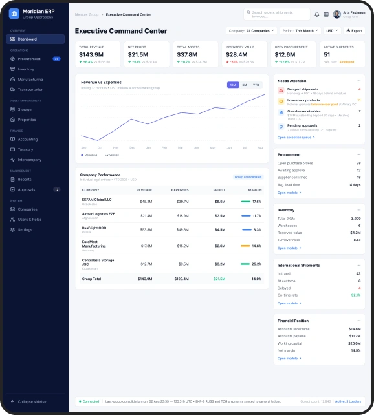Click the Connected status indicator
The width and height of the screenshot is (374, 415).
point(89,401)
